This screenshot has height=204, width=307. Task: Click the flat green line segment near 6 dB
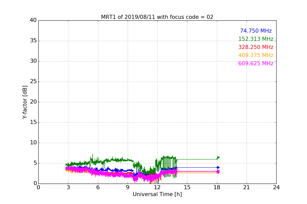tap(197, 159)
